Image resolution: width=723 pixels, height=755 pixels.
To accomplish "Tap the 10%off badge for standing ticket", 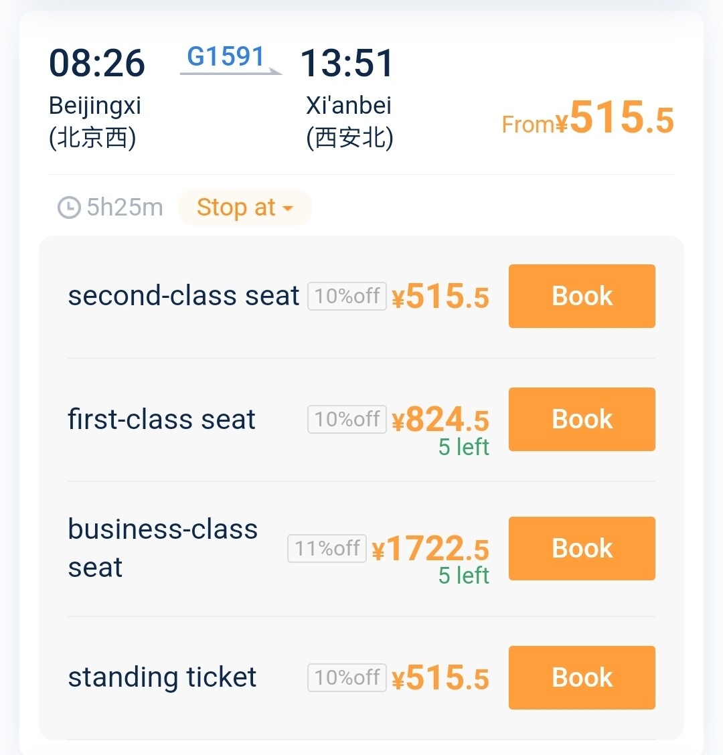I will coord(347,677).
